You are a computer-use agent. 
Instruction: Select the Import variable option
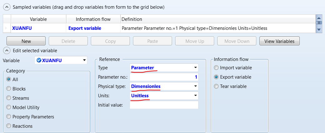coord(216,68)
